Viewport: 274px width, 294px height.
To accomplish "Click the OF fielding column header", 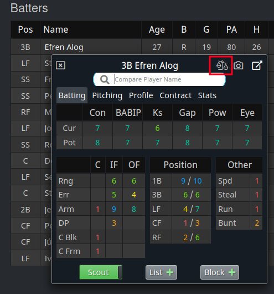I will click(x=134, y=165).
